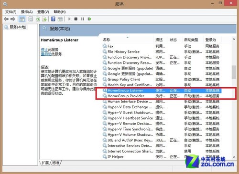Click the Forward arrow toolbar icon

pos(12,19)
